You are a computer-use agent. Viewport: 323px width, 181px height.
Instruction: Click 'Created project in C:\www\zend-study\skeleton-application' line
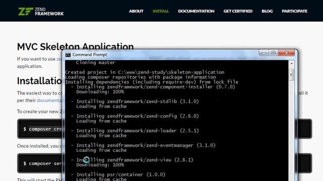(x=145, y=72)
